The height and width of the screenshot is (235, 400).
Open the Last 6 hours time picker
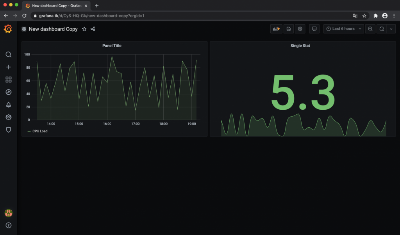click(343, 29)
